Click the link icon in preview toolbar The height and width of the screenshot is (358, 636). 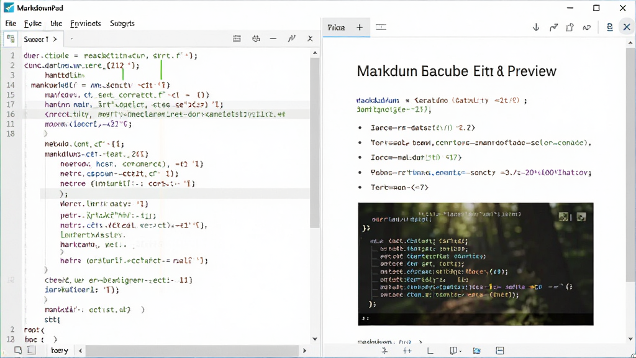pos(587,27)
